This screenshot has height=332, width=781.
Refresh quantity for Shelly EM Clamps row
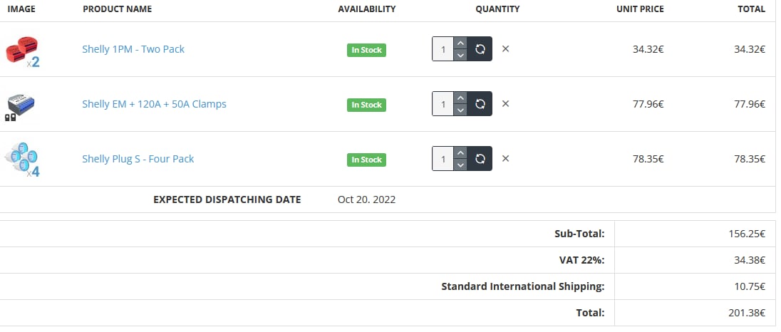coord(480,104)
